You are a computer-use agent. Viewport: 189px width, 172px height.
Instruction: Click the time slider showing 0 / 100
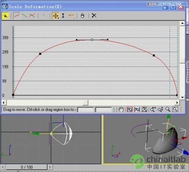(27, 167)
